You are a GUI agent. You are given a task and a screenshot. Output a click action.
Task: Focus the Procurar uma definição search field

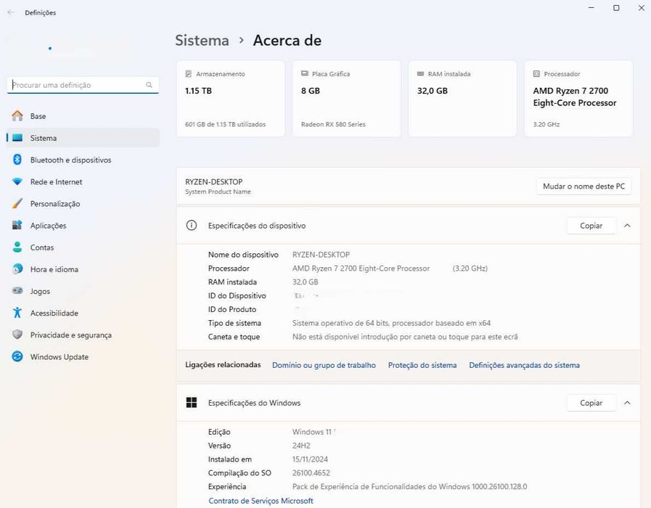(83, 85)
